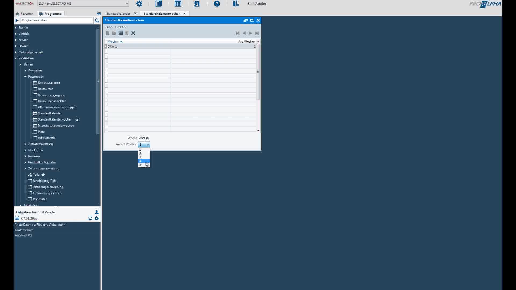Collapse the Ressourcen tree node
Image resolution: width=516 pixels, height=290 pixels.
pyautogui.click(x=25, y=77)
